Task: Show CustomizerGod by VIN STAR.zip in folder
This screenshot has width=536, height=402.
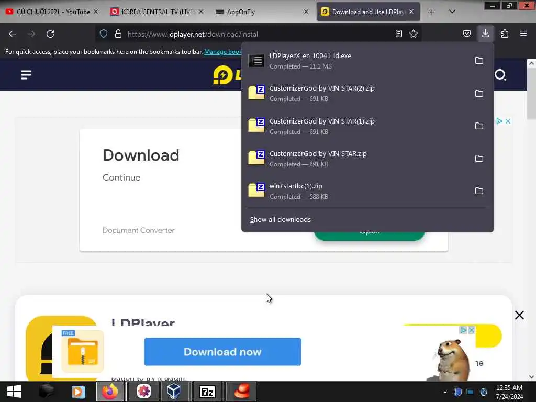Action: click(479, 159)
